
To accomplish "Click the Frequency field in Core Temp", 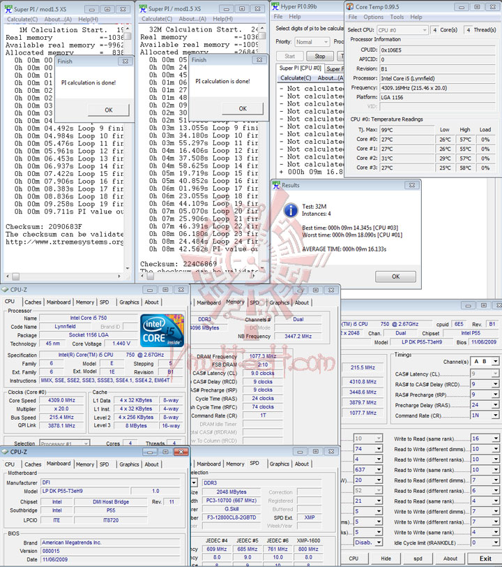I will point(437,88).
